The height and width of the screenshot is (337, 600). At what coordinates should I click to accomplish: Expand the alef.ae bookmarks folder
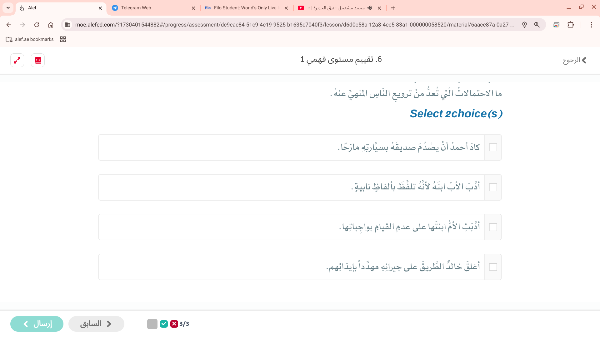(30, 39)
